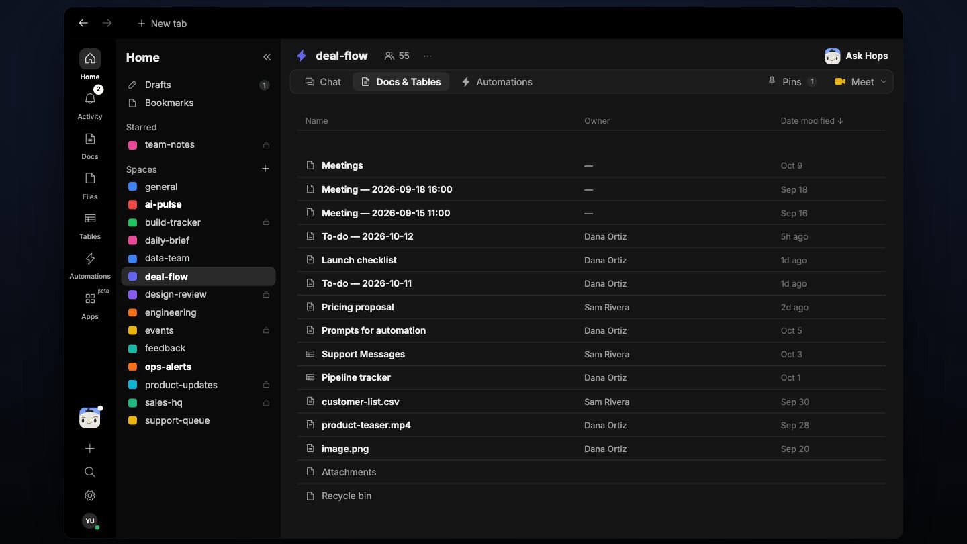Sort by the Name column header
Viewport: 967px width, 544px height.
(316, 121)
